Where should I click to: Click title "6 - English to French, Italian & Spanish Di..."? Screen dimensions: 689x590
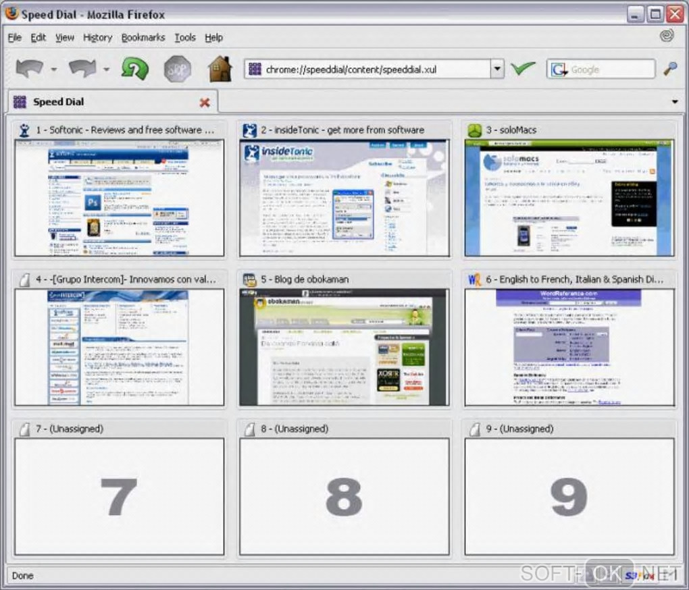point(575,279)
